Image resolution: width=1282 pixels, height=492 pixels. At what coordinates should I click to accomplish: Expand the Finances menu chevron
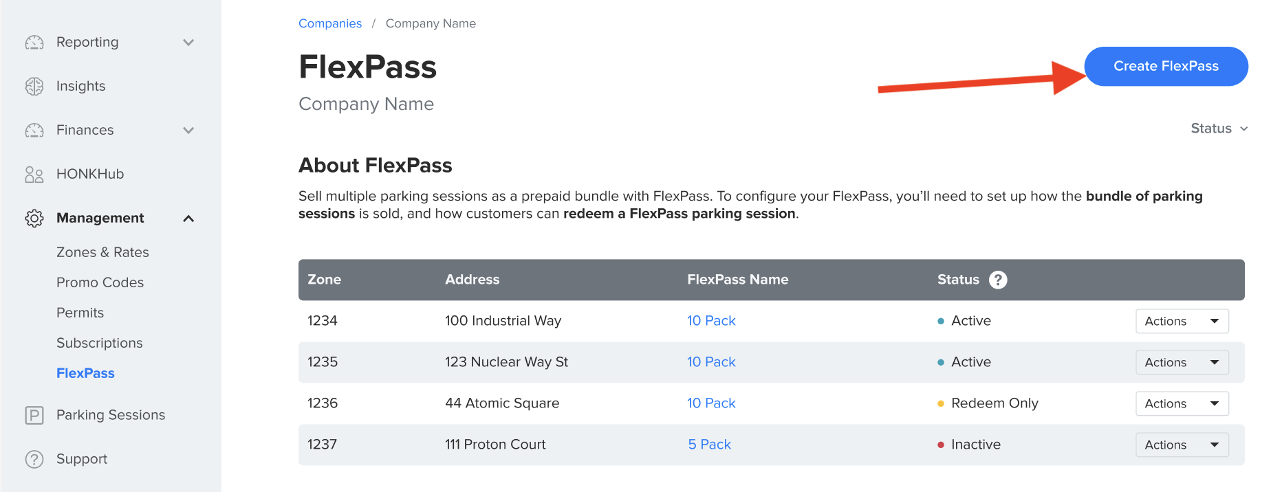pyautogui.click(x=188, y=131)
